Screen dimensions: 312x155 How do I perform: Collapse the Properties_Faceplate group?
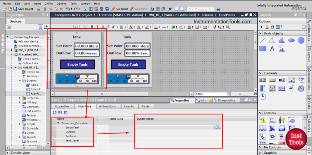click(58, 123)
